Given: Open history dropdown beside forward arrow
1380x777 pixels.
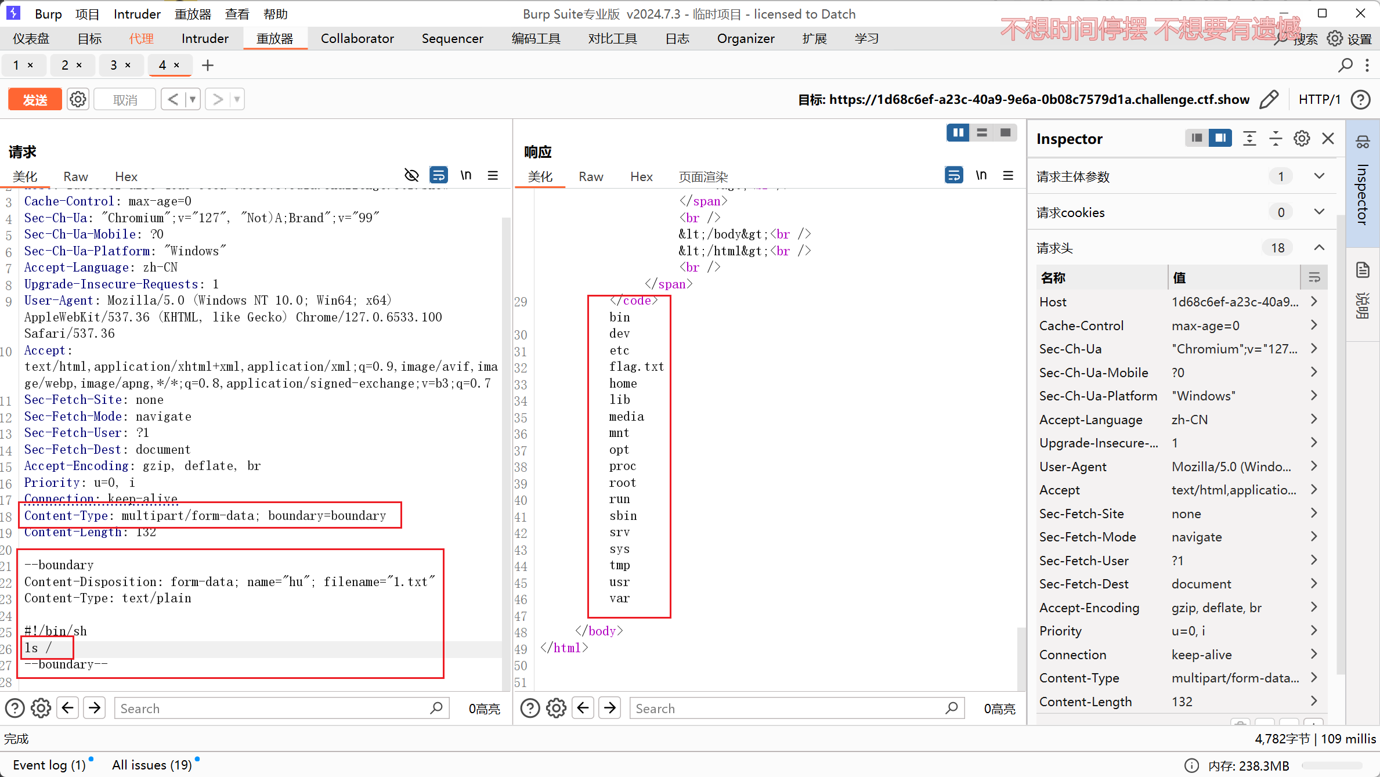Looking at the screenshot, I should [x=237, y=99].
